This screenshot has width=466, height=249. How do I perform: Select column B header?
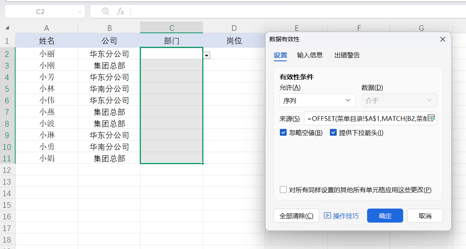point(109,28)
